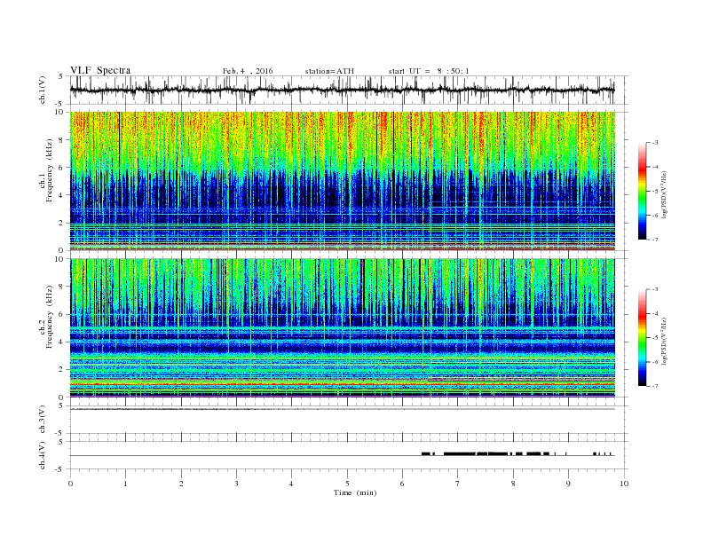The height and width of the screenshot is (543, 703).
Task: Click the "VLF Spectra" plot title
Action: 100,70
